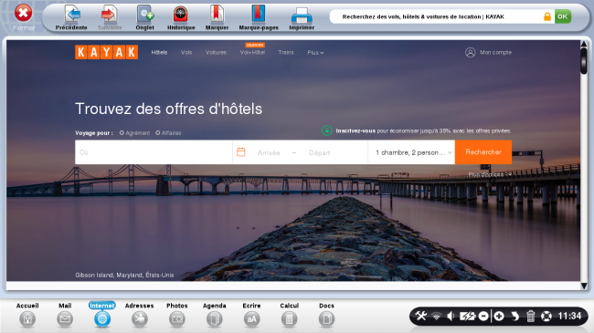Screen dimensions: 594x333
Task: Open the Mon compte link
Action: [495, 53]
